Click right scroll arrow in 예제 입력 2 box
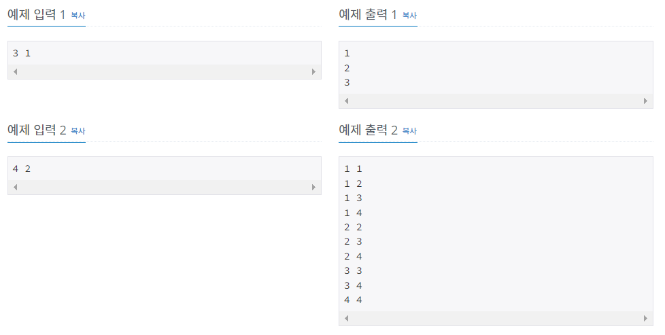This screenshot has height=335, width=665. tap(314, 187)
